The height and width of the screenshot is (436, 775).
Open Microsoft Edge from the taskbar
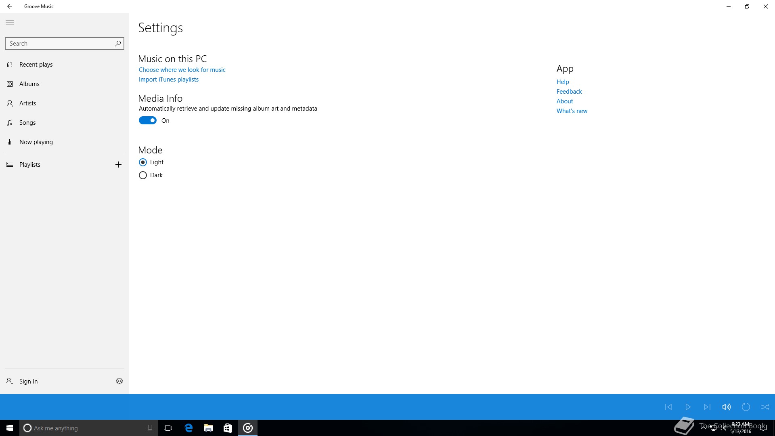click(x=189, y=428)
